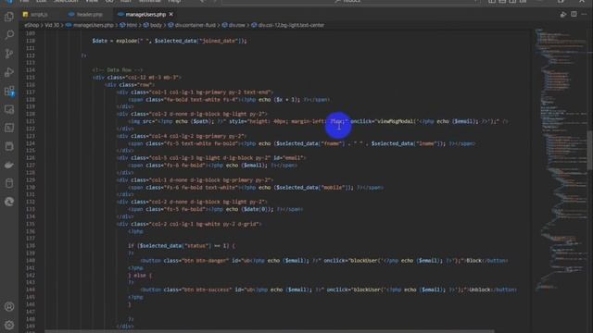
Task: Click the btn btn-success class text
Action: 207,290
